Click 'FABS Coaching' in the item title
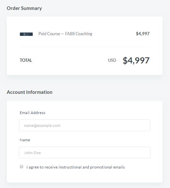The width and height of the screenshot is (170, 188). [79, 34]
